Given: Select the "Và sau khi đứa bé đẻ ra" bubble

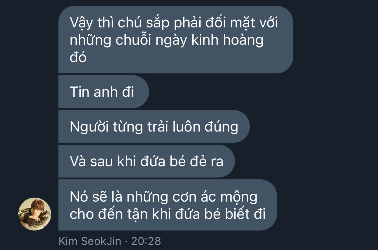Looking at the screenshot, I should [x=147, y=161].
